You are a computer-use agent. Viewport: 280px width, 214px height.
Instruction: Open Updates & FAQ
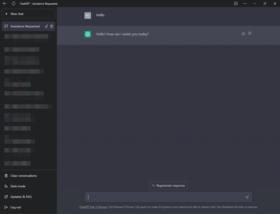tap(28, 197)
